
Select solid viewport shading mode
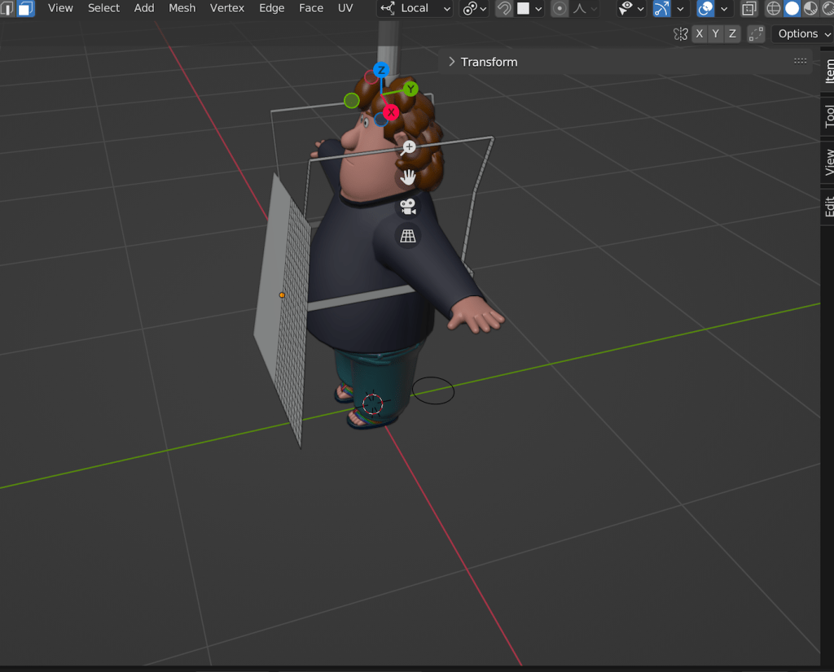[x=791, y=9]
